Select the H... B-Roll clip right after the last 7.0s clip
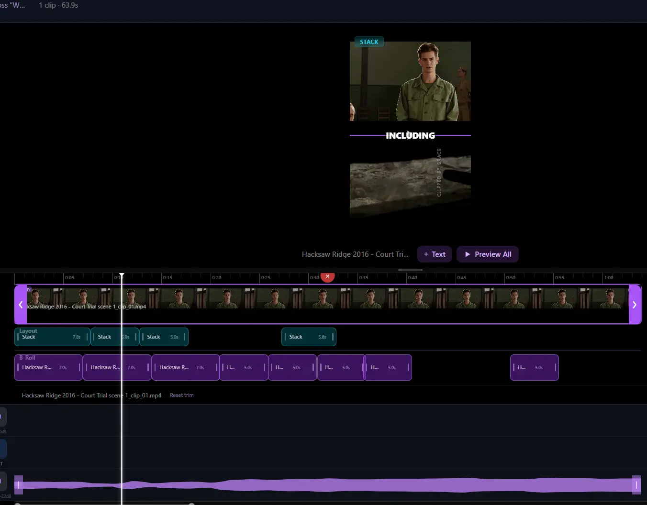647x505 pixels. click(244, 367)
